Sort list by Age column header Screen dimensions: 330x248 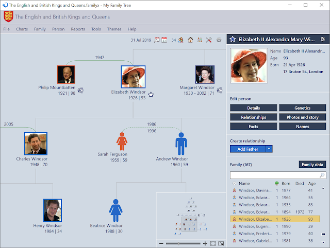312,183
